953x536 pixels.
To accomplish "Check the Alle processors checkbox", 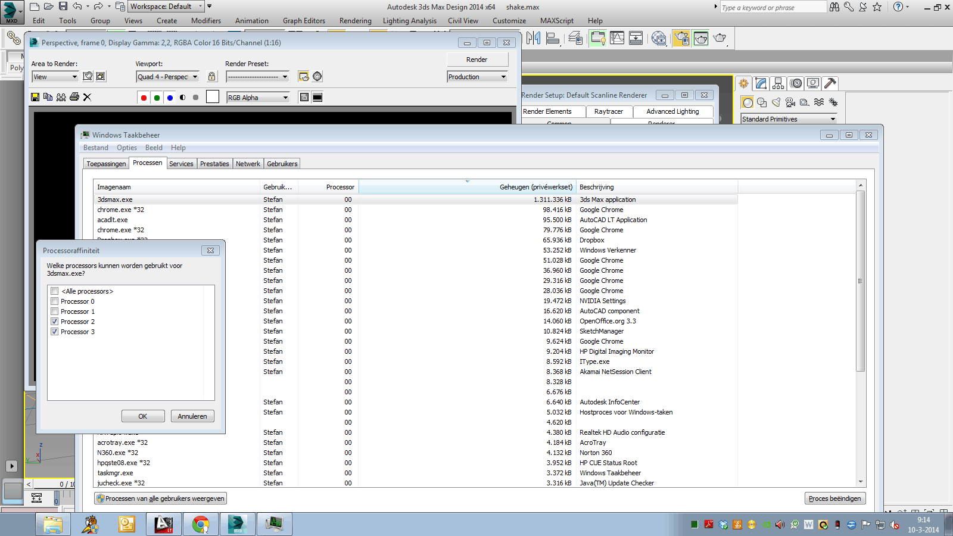I will pos(55,291).
